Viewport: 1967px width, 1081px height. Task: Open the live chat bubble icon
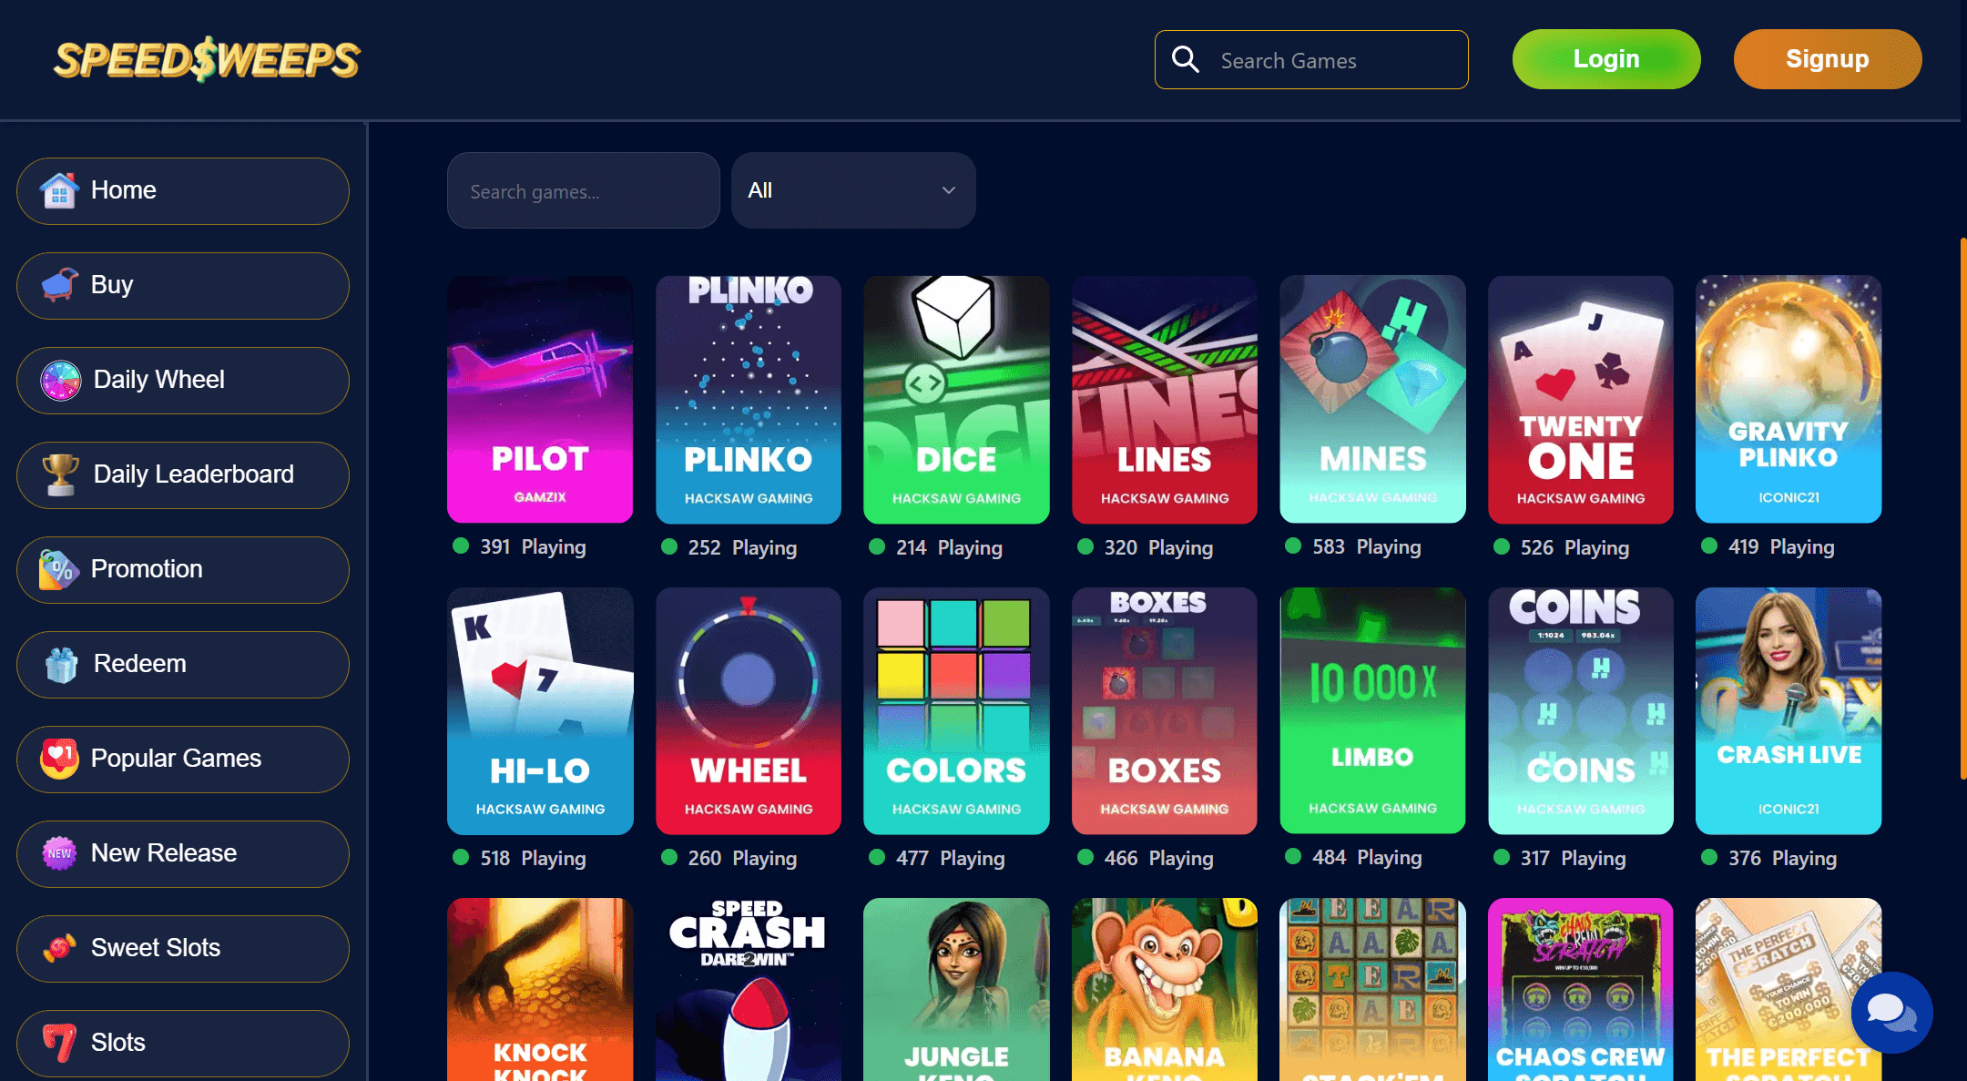click(x=1891, y=1012)
